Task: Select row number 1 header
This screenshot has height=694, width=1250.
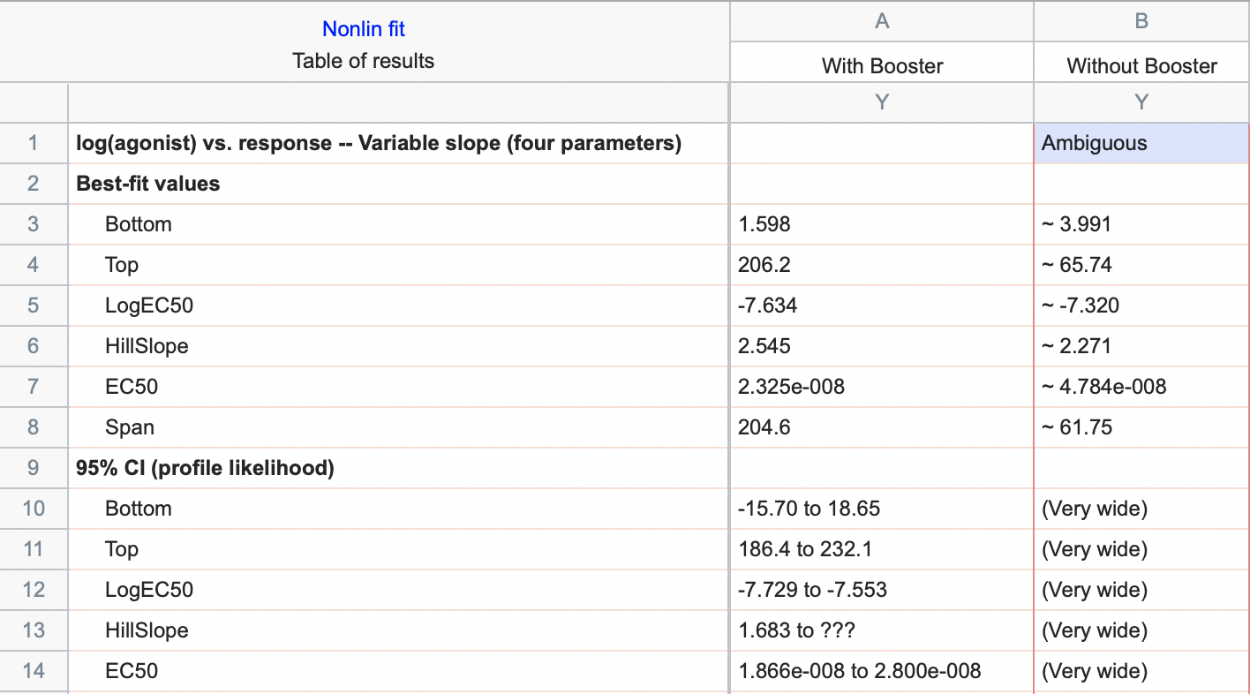Action: pos(34,143)
